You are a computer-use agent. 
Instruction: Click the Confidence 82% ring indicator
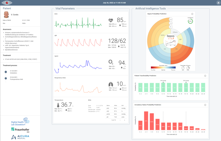coord(190,21)
